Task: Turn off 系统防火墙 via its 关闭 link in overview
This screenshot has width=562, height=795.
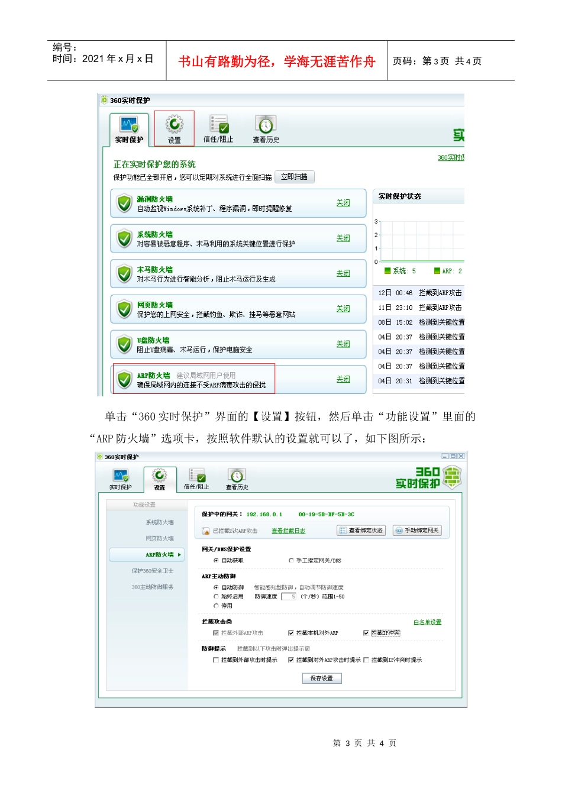Action: tap(343, 238)
